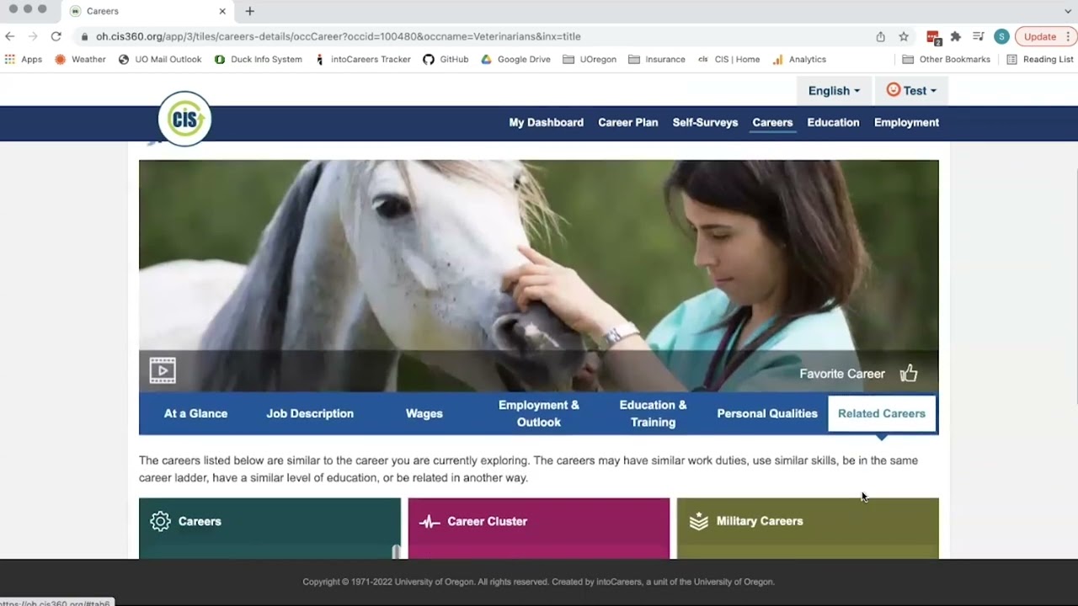1078x606 pixels.
Task: Expand the UOregon bookmarks folder
Action: 590,59
